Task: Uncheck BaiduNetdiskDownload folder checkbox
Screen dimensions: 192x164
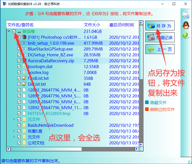Action: point(19,125)
